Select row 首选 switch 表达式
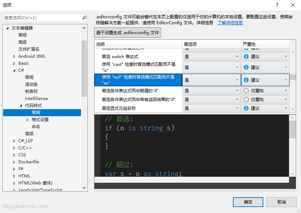Image resolution: width=301 pixels, height=213 pixels. 138,57
